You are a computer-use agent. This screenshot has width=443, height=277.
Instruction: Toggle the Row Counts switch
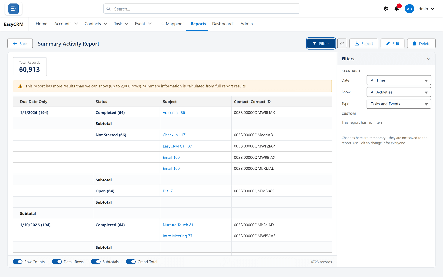(x=18, y=262)
